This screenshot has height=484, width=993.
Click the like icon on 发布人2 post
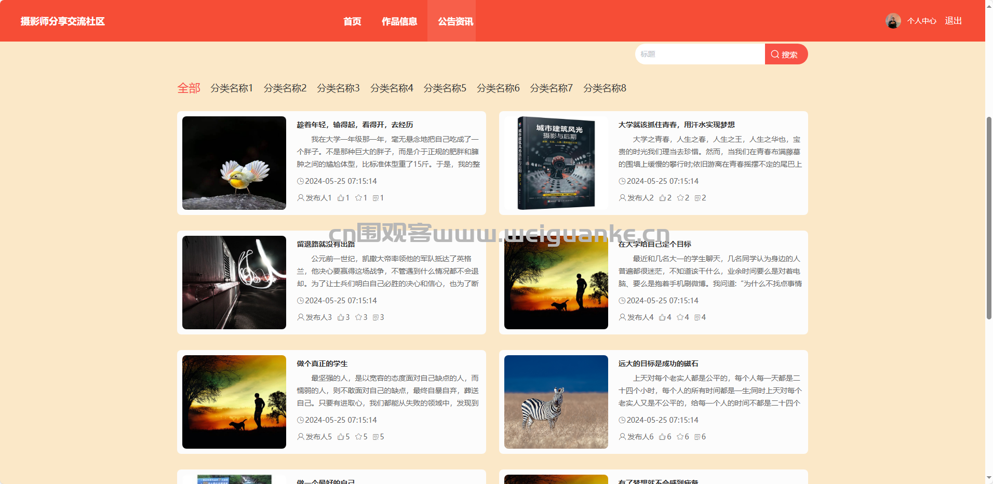click(663, 198)
